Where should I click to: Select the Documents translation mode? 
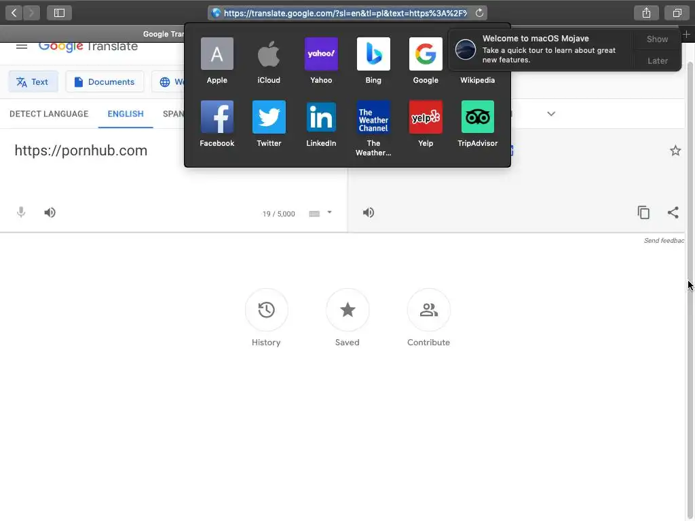105,81
